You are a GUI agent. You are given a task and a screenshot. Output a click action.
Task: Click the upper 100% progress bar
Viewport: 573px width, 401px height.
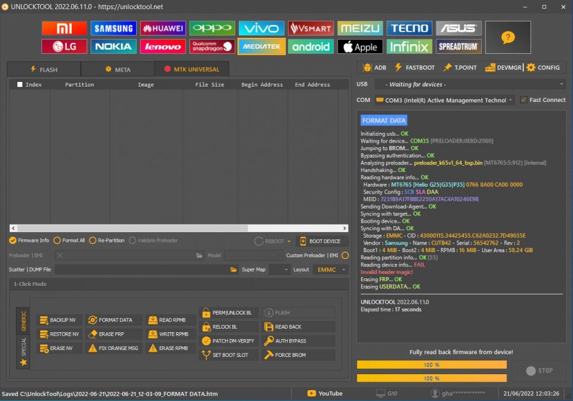432,364
